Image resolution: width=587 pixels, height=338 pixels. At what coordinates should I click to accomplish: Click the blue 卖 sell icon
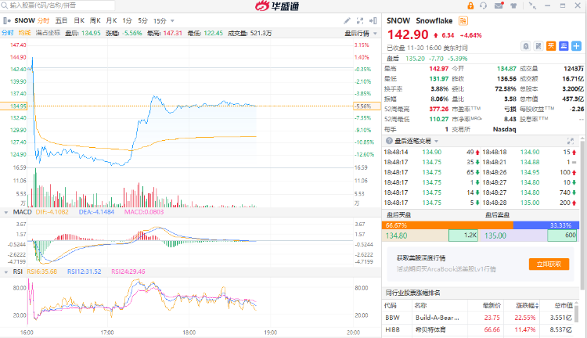(x=562, y=45)
